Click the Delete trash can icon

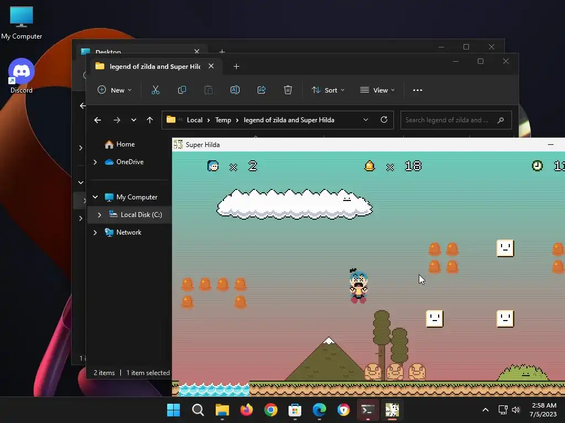(x=287, y=90)
